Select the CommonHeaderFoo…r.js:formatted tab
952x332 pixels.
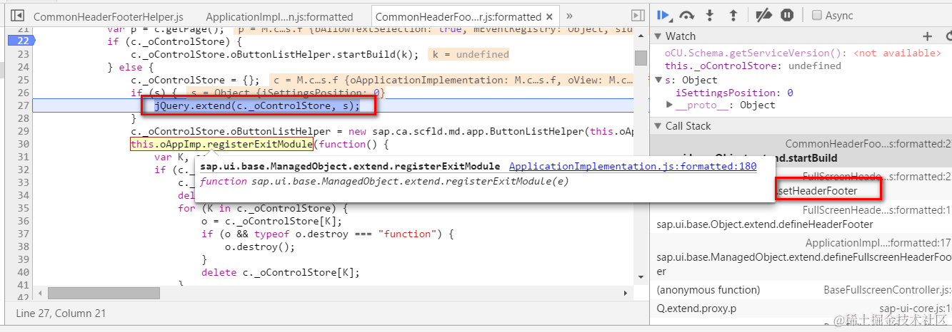pyautogui.click(x=458, y=16)
